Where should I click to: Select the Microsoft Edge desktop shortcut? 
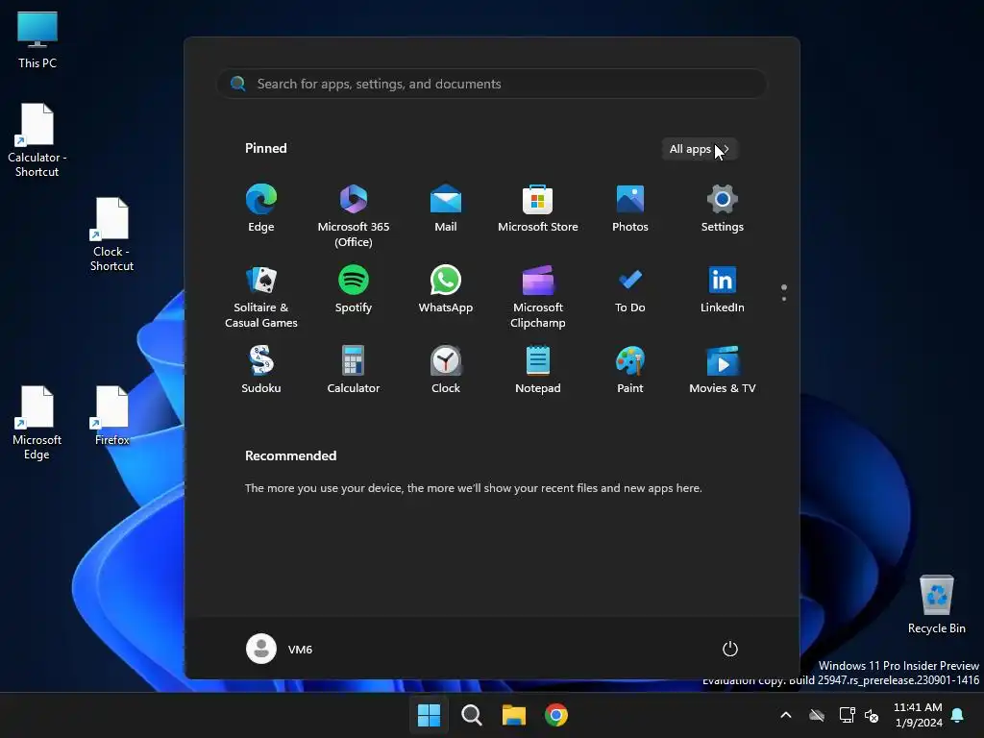[x=37, y=423]
